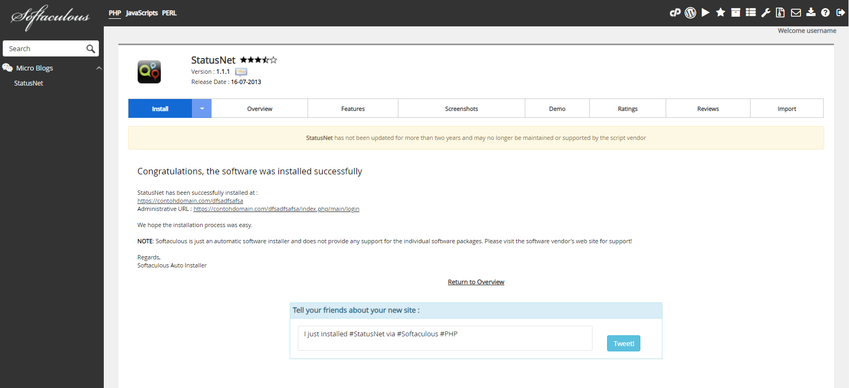Open the WordPress manager icon
Screen dimensions: 849x388
coord(690,12)
